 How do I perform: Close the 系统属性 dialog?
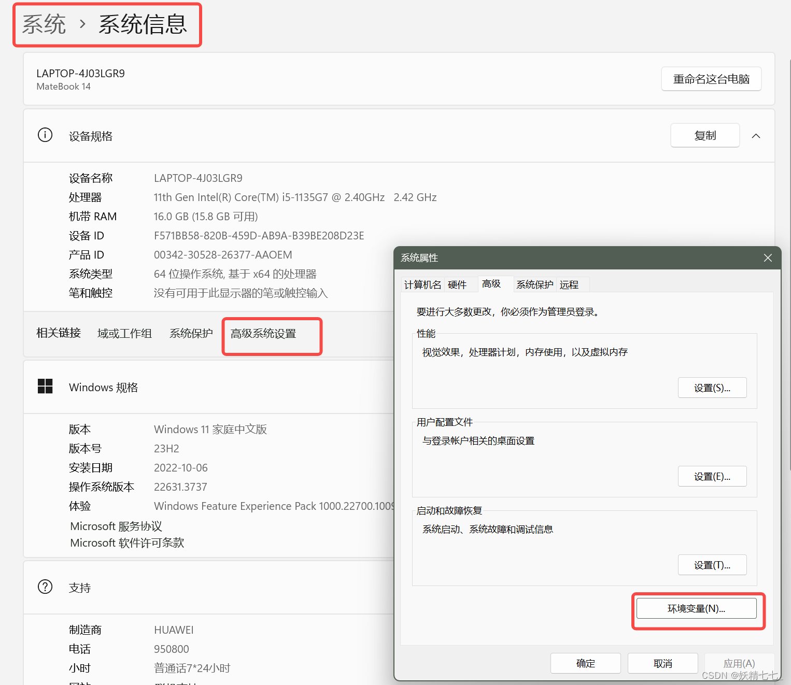(768, 258)
